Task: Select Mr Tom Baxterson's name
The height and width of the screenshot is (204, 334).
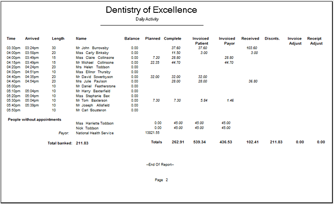Action: [92, 100]
